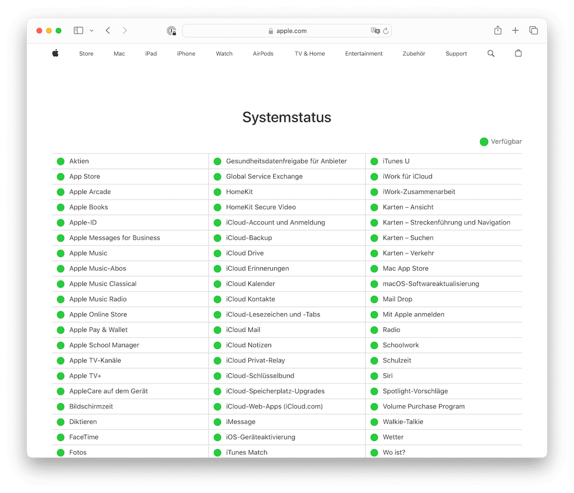Select the Walkie-Talkie entry
The width and height of the screenshot is (574, 493).
(444, 422)
